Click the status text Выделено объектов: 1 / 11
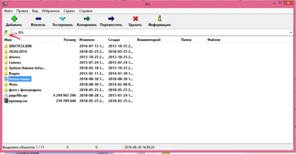This screenshot has height=154, width=296. [x=23, y=147]
